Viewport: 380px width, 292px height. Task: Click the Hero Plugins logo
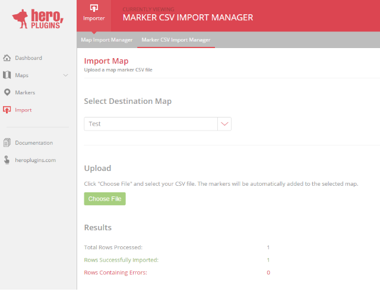point(38,18)
